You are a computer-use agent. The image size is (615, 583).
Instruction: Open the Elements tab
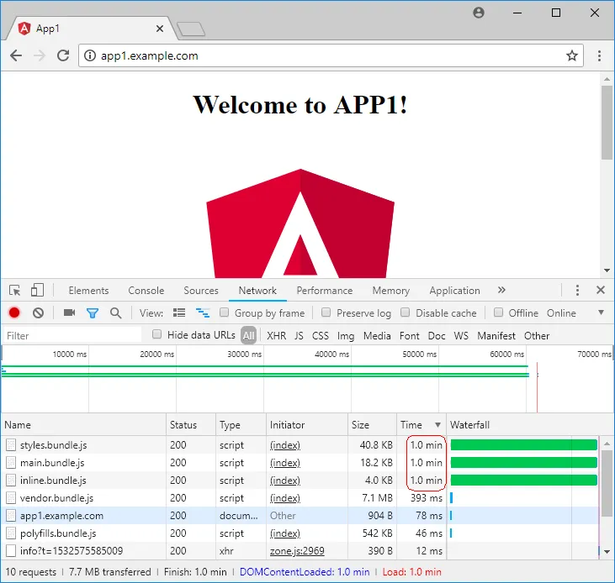point(88,291)
